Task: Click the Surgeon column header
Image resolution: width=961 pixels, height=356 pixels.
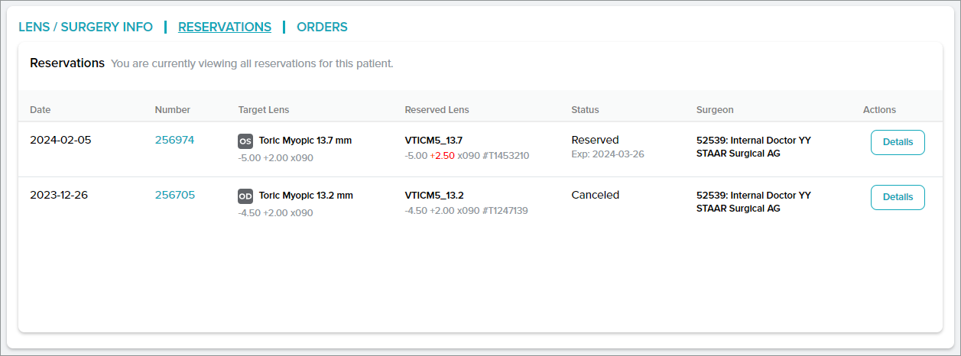Action: click(x=715, y=110)
